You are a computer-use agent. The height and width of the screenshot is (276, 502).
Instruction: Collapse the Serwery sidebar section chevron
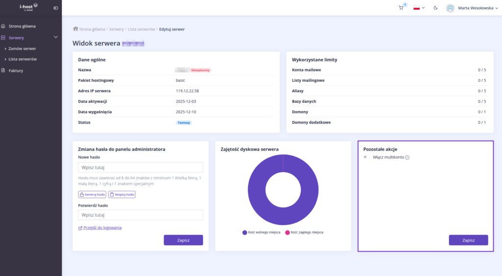(55, 37)
